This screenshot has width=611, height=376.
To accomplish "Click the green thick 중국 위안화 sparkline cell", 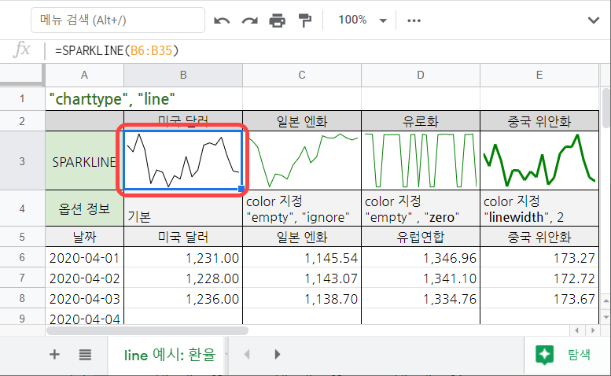I will pyautogui.click(x=539, y=161).
